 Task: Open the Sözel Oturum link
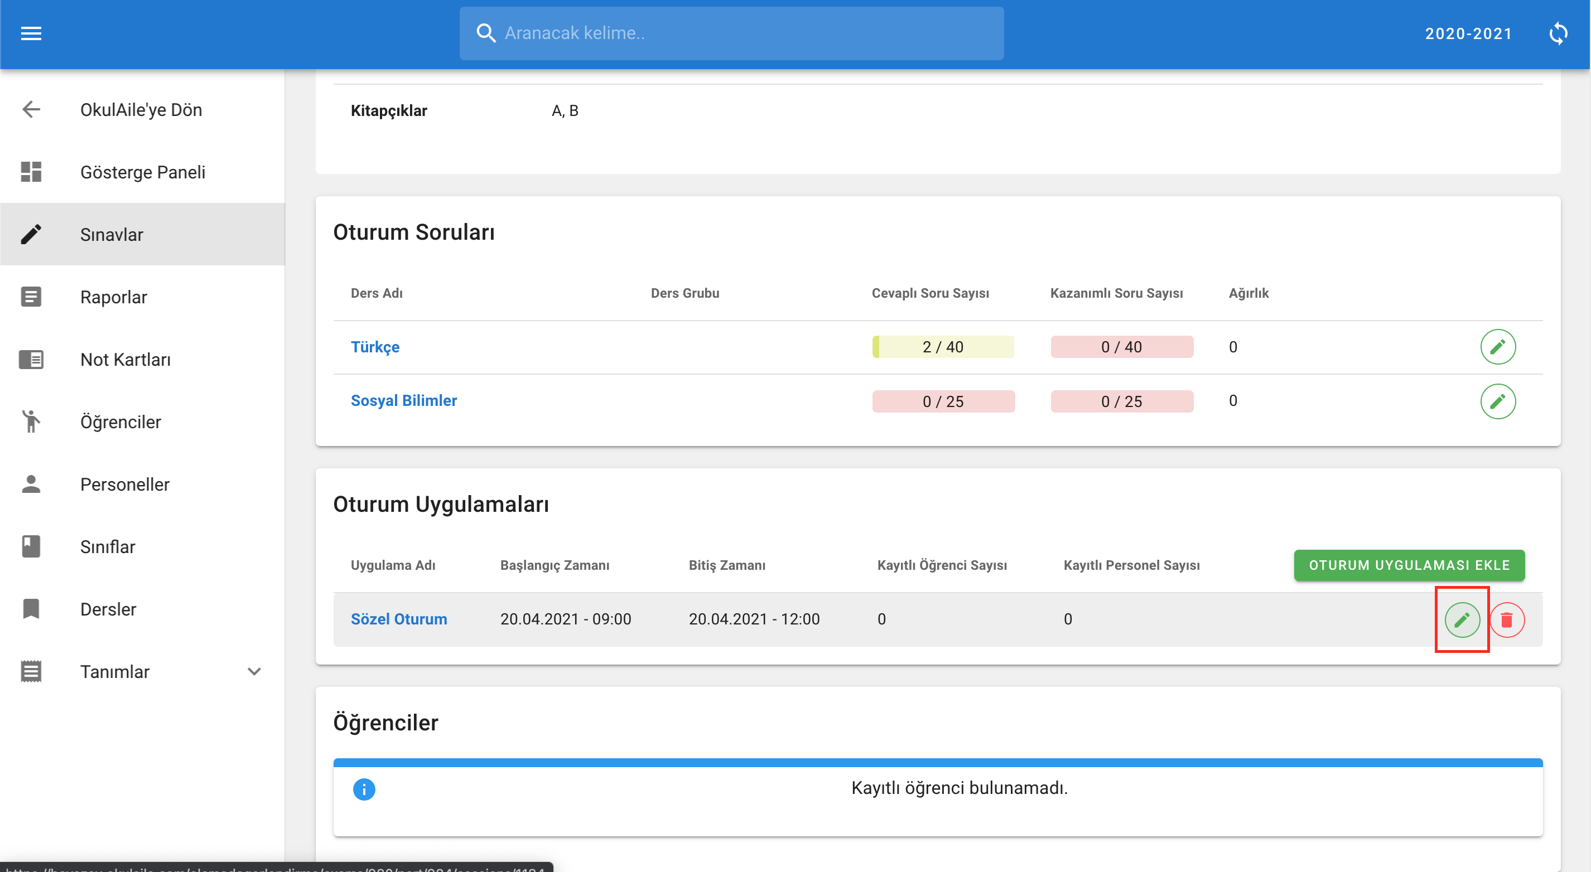pos(398,619)
